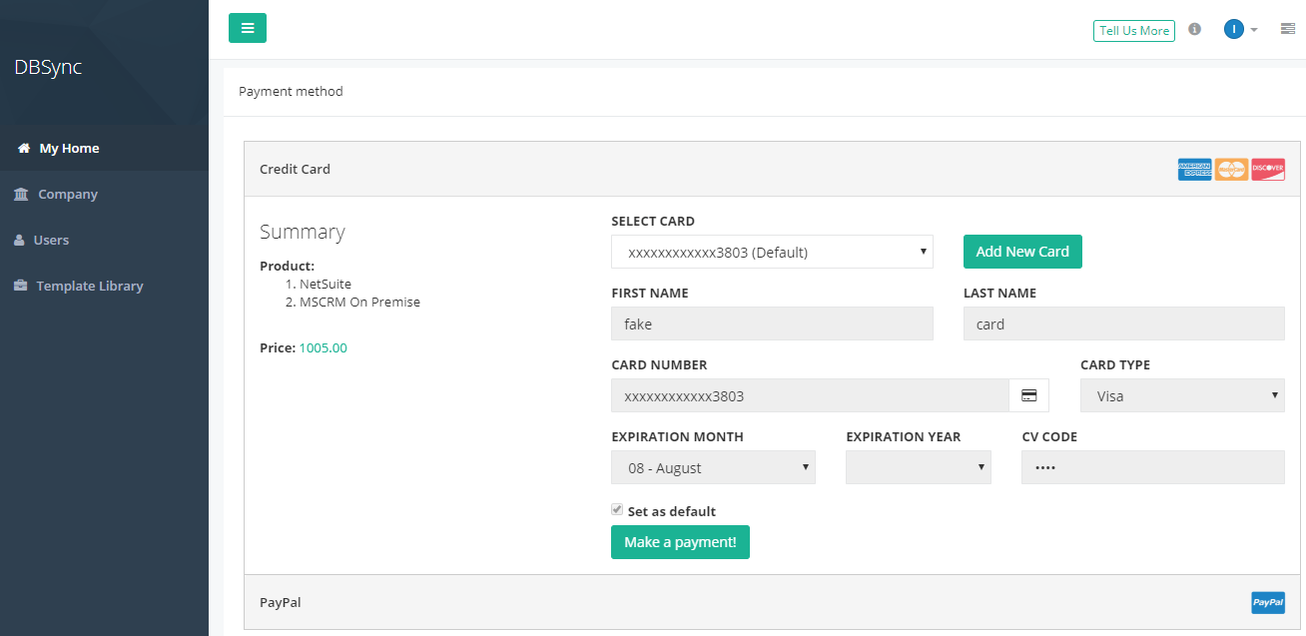Viewport: 1306px width, 636px height.
Task: Go to Company in sidebar
Action: pos(67,195)
